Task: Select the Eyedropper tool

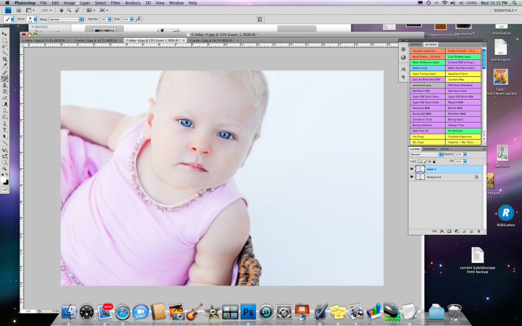Action: [x=5, y=66]
